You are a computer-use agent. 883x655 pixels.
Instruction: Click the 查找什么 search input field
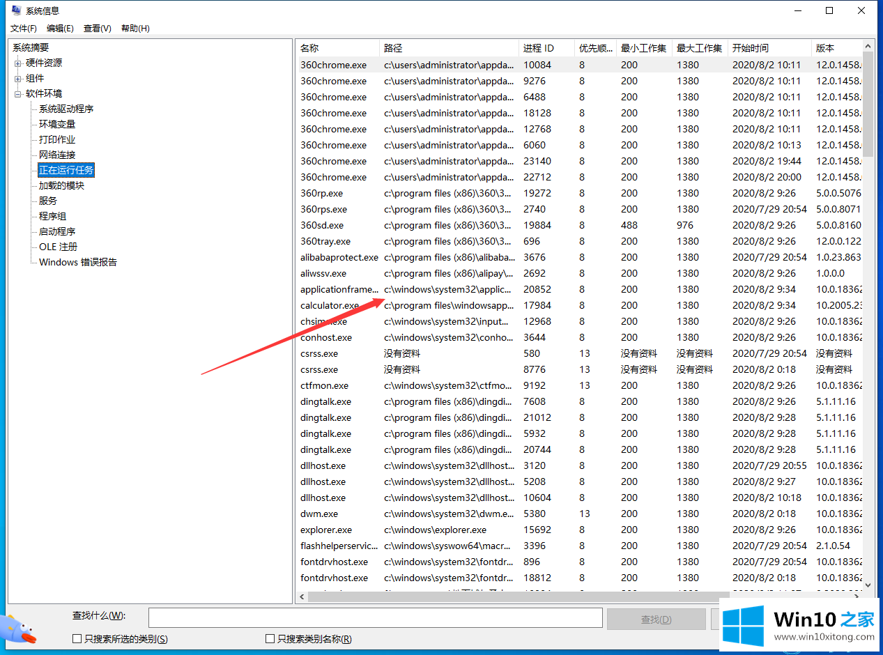[375, 618]
